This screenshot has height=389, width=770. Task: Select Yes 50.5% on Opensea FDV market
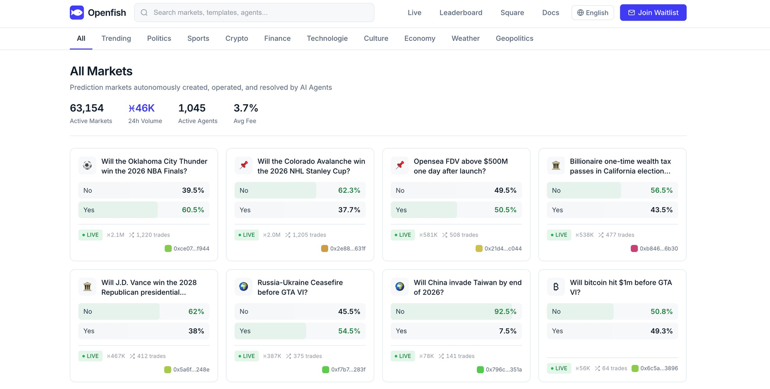point(456,210)
